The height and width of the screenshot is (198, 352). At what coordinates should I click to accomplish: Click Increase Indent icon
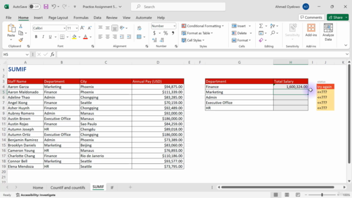[129, 37]
